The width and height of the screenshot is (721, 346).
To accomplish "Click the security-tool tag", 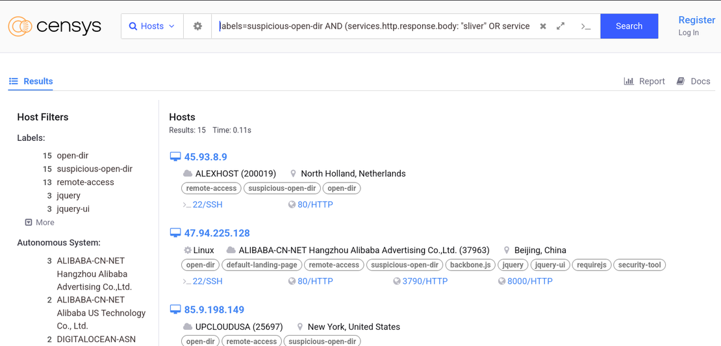I will 639,265.
